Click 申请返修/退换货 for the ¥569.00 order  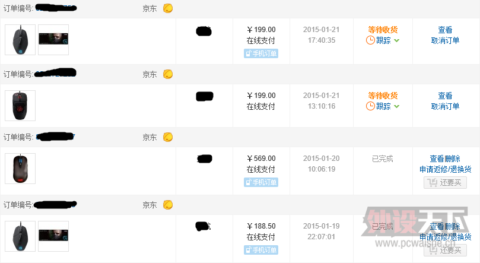tap(445, 169)
